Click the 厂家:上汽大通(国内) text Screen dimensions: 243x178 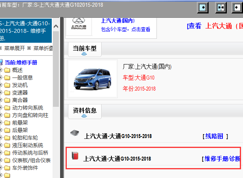click(147, 67)
